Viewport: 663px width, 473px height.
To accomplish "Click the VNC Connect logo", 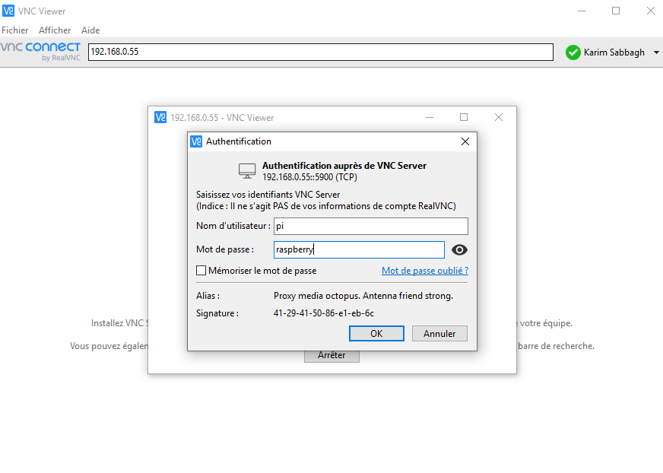I will [40, 52].
